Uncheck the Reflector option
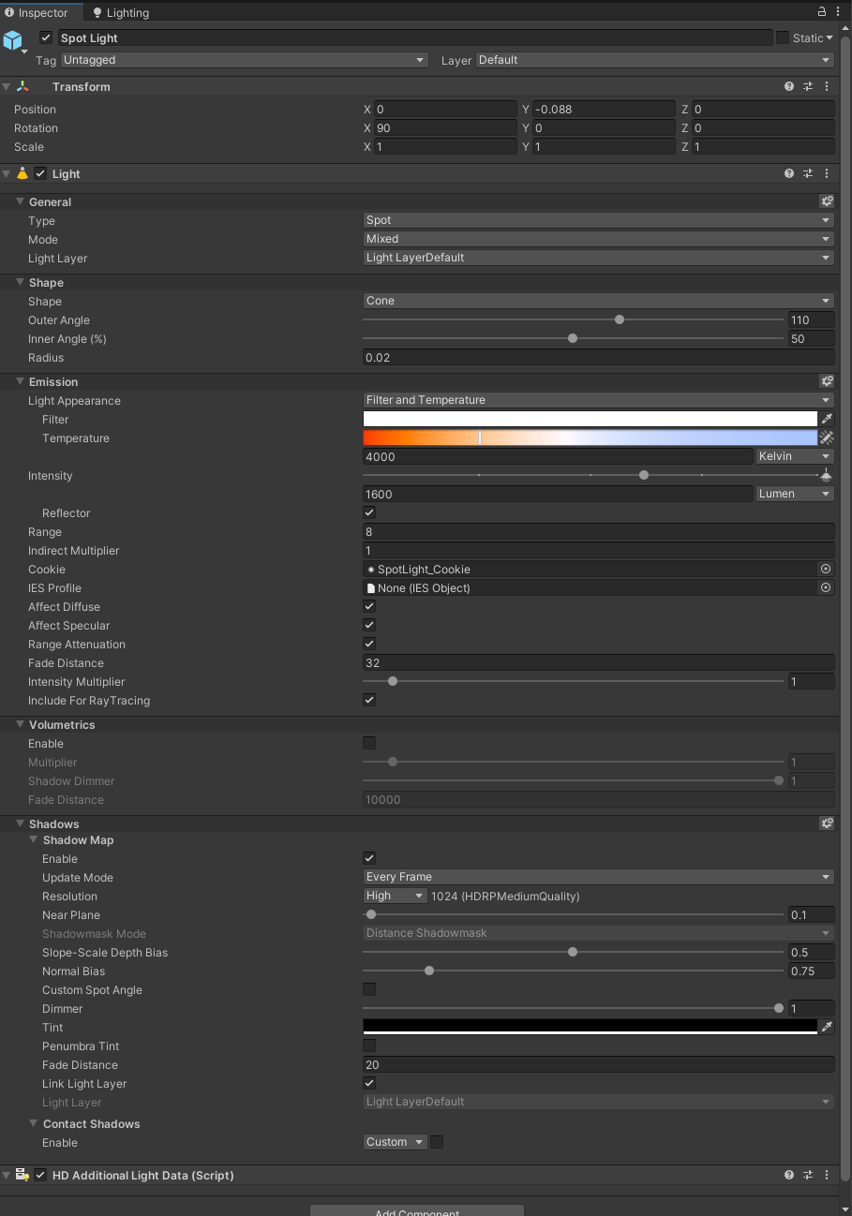Viewport: 852px width, 1216px height. coord(369,512)
